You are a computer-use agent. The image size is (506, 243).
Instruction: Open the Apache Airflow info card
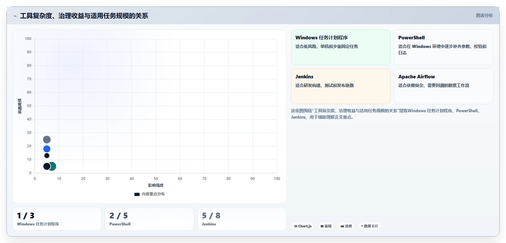point(444,86)
